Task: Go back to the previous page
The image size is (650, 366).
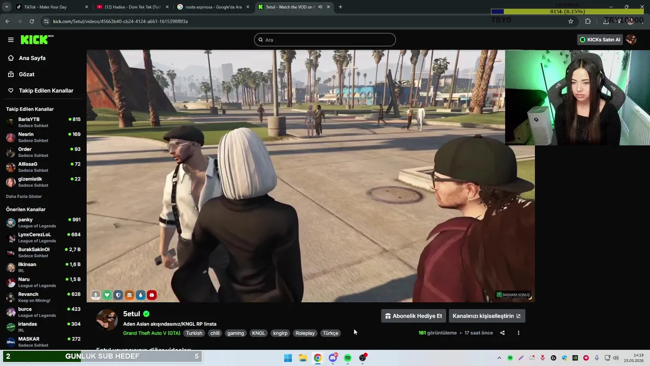Action: (x=7, y=21)
